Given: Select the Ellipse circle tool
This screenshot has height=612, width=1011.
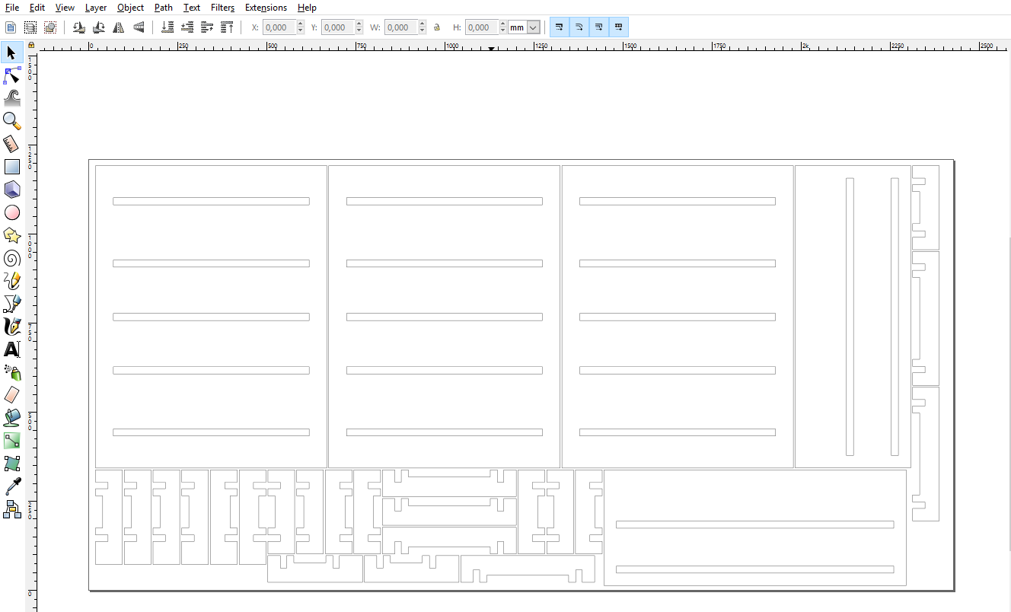Looking at the screenshot, I should pyautogui.click(x=11, y=212).
